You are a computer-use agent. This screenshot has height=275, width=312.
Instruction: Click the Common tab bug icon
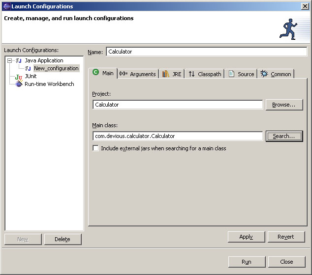tap(264, 74)
